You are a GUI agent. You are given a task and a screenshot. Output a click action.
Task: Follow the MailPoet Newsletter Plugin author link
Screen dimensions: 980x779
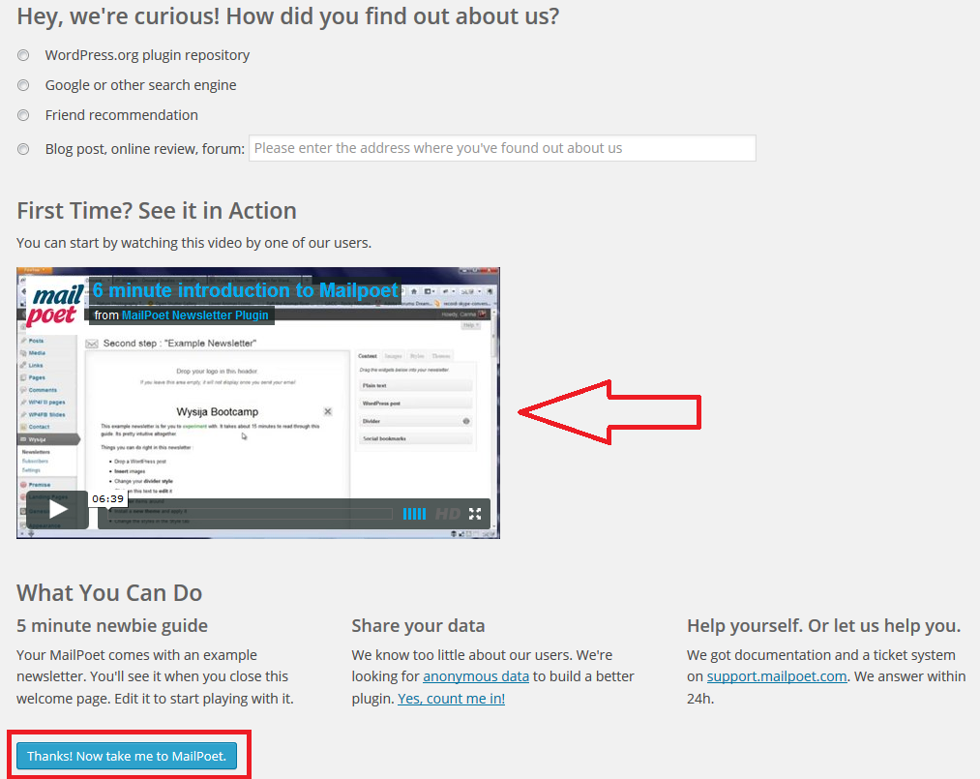click(x=195, y=315)
